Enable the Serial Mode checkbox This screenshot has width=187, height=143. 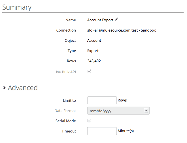click(x=89, y=121)
